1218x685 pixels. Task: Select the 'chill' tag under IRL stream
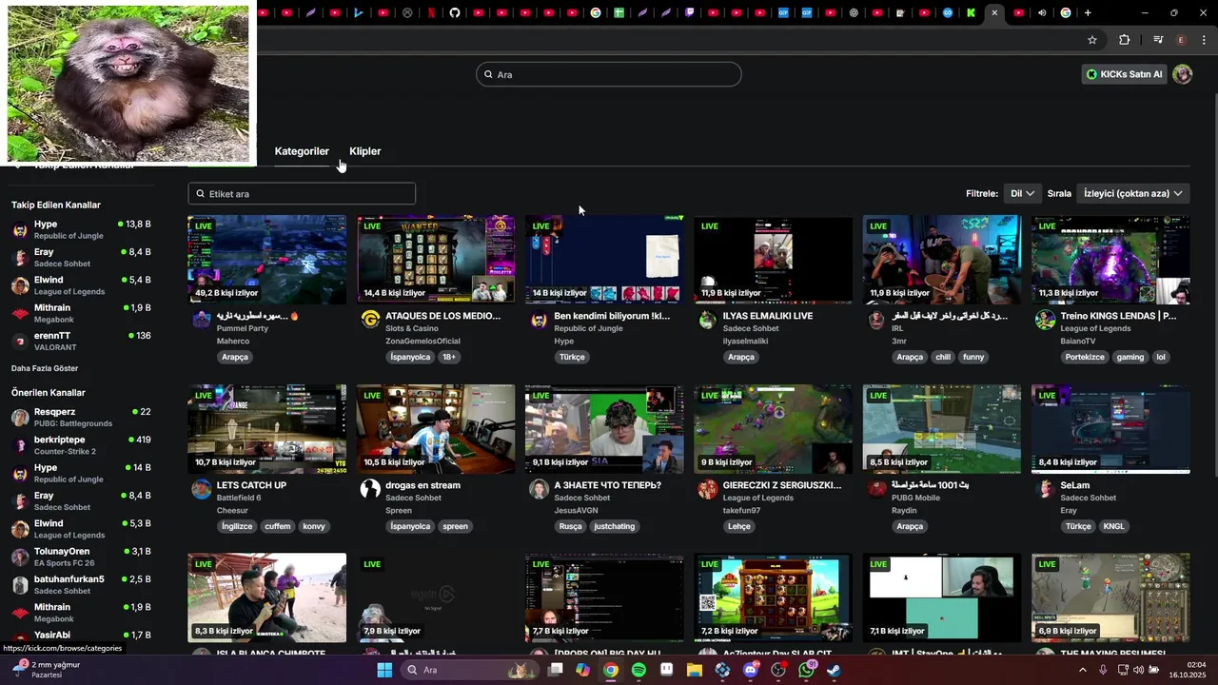tap(943, 357)
